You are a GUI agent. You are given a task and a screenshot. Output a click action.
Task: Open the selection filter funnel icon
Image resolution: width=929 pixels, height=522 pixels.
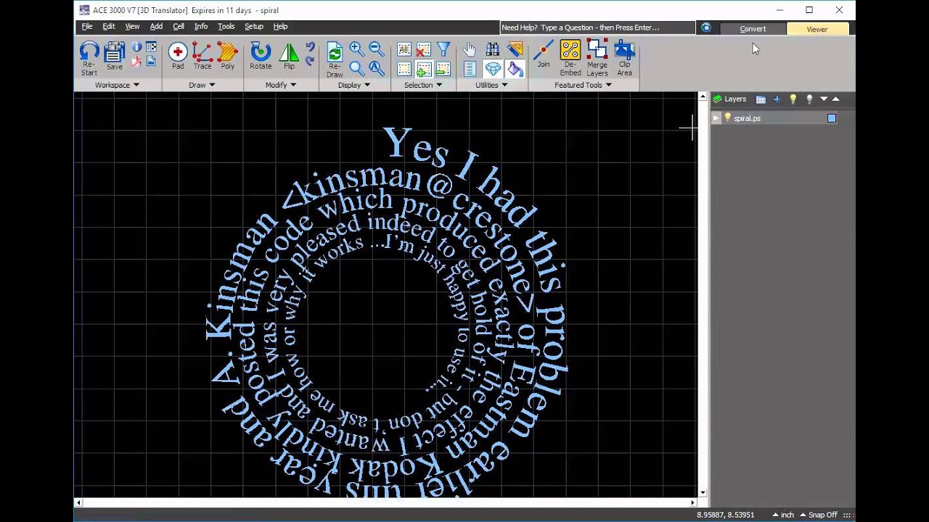click(x=443, y=49)
